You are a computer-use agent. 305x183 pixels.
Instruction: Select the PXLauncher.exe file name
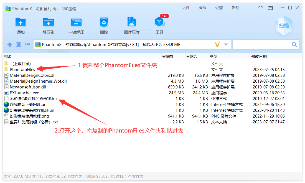coord(24,93)
